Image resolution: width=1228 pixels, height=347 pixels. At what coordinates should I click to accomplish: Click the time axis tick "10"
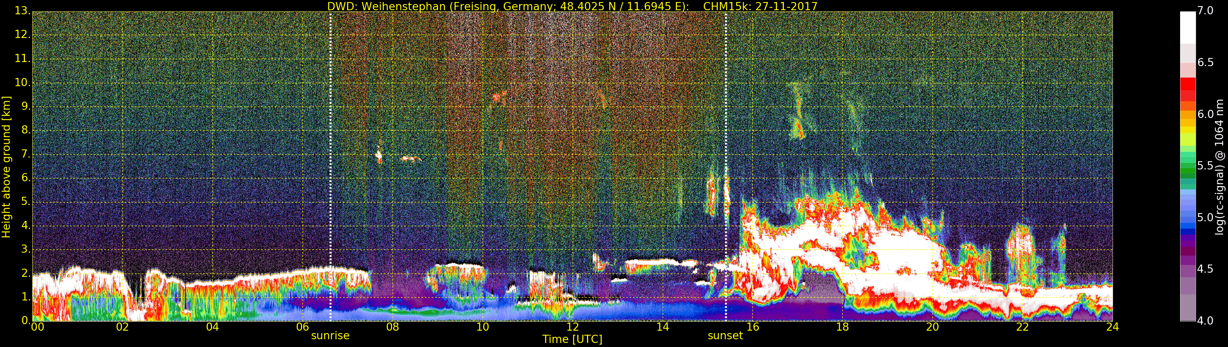483,327
